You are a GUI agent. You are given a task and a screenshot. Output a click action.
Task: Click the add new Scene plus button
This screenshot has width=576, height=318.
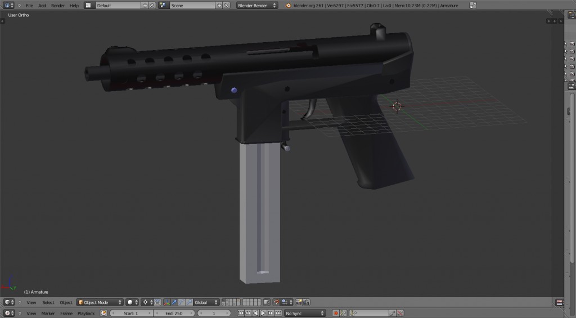[x=219, y=5]
